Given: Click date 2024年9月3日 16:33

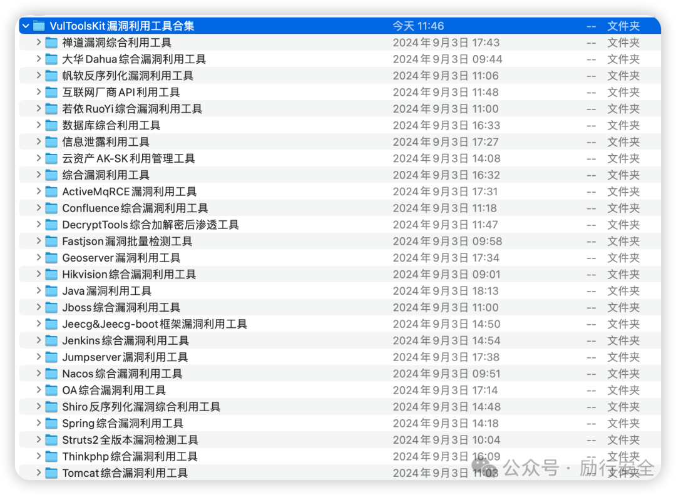Looking at the screenshot, I should click(x=447, y=126).
